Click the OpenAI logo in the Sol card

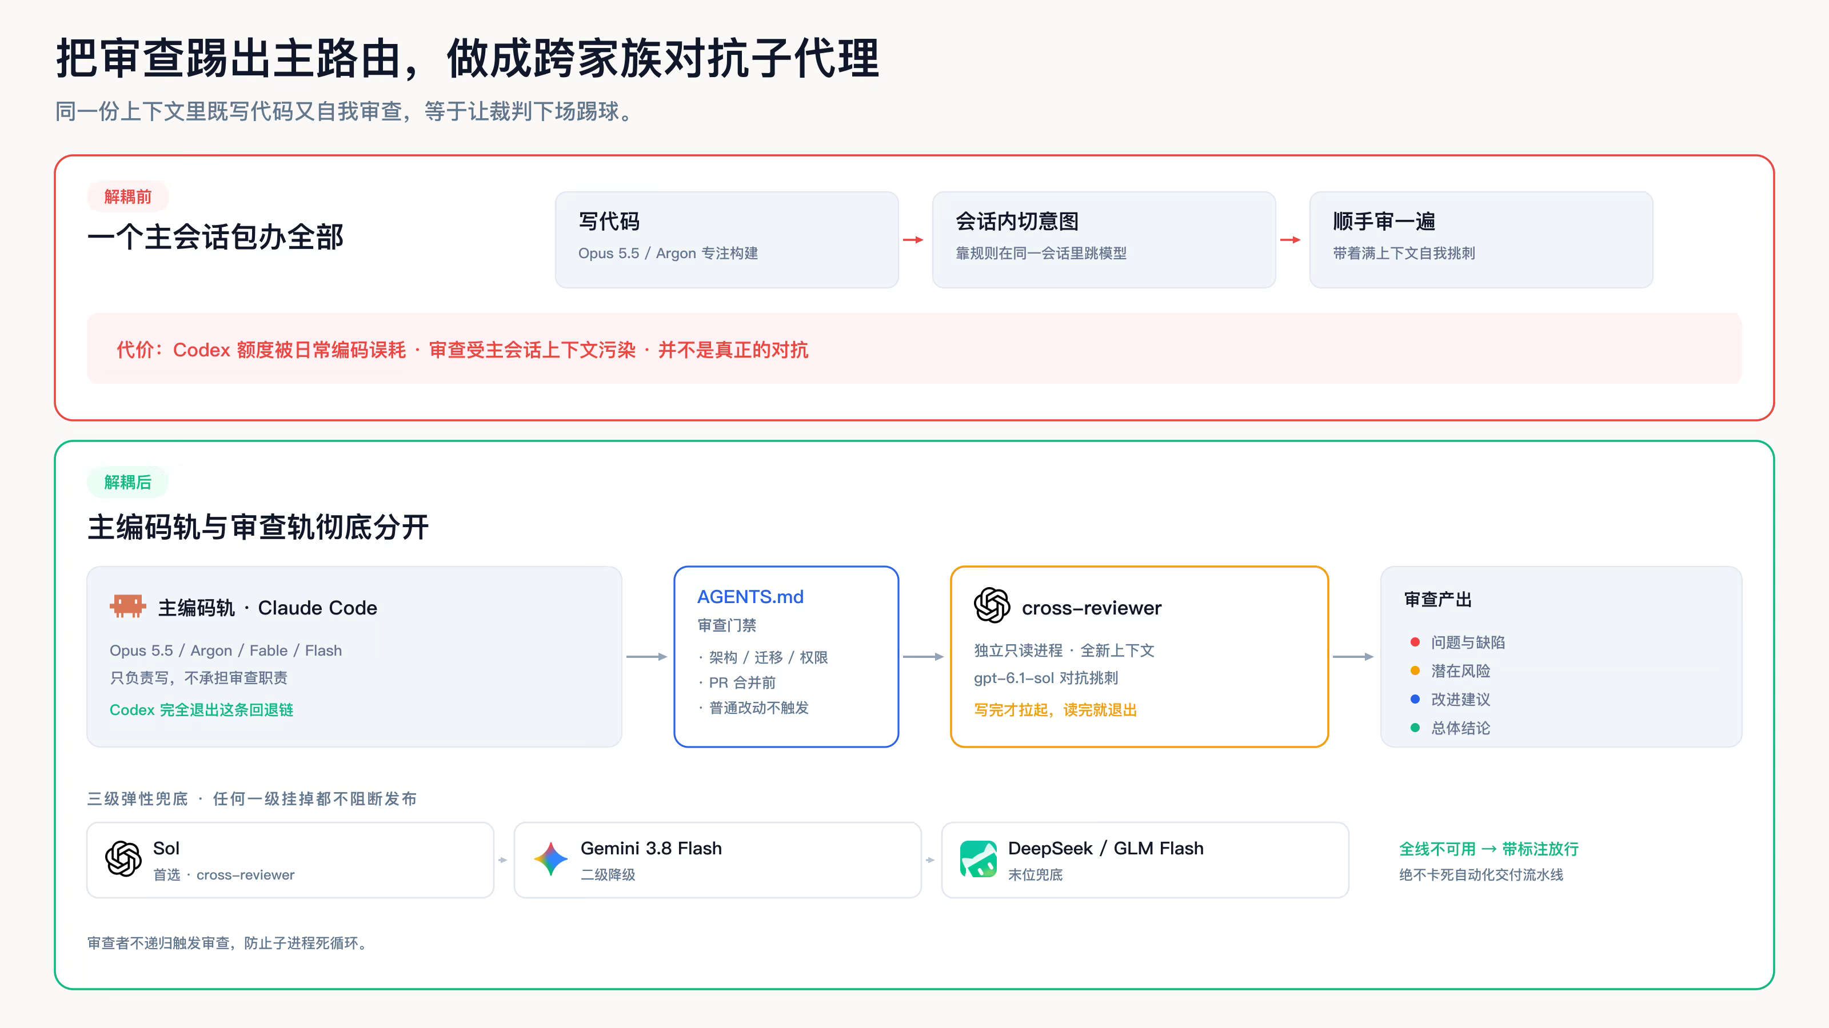click(123, 859)
